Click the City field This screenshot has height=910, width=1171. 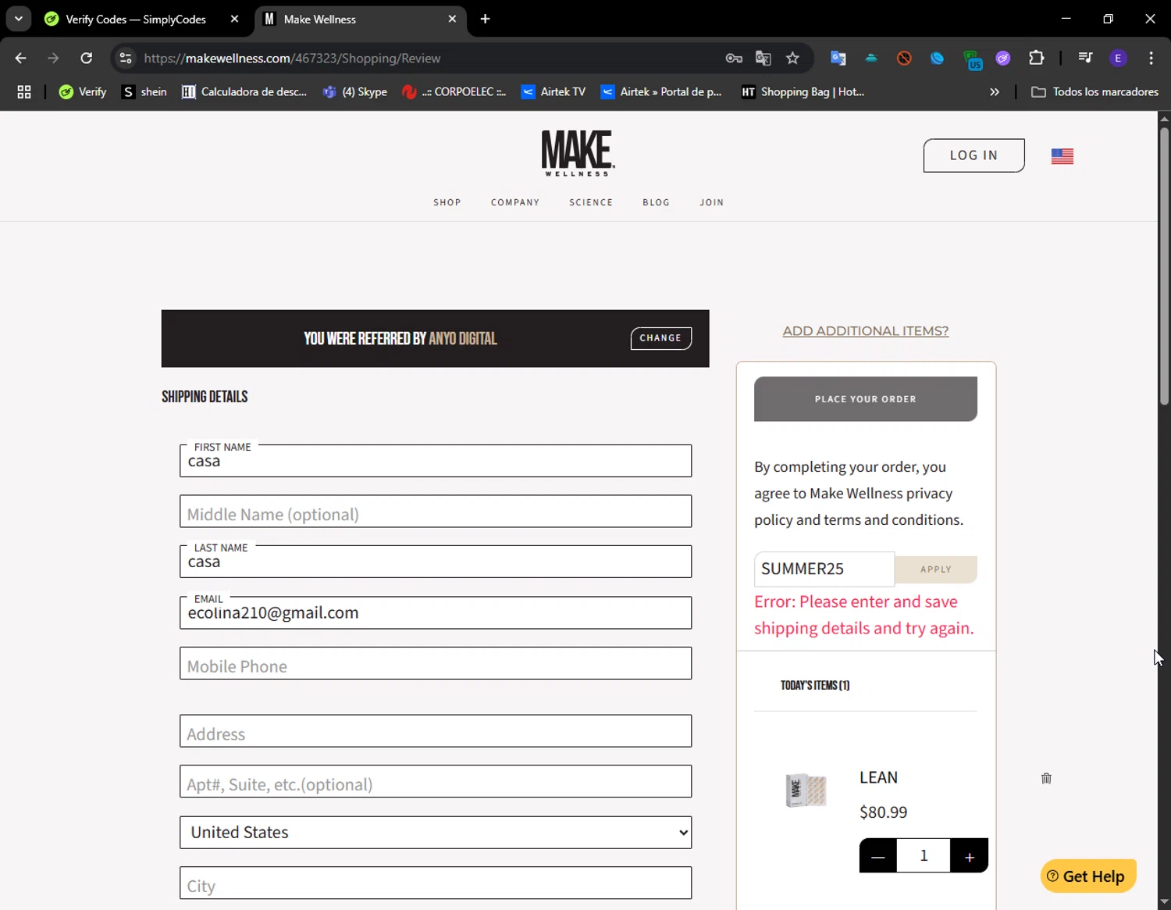pos(436,883)
